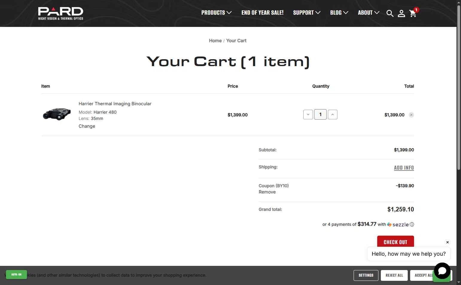The height and width of the screenshot is (285, 461).
Task: Expand the About menu
Action: [x=369, y=13]
